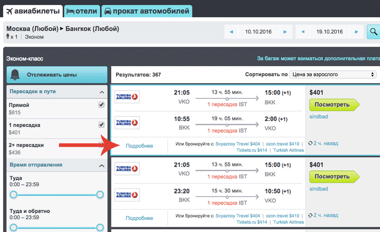Click the magnifier search icon button

[x=373, y=32]
